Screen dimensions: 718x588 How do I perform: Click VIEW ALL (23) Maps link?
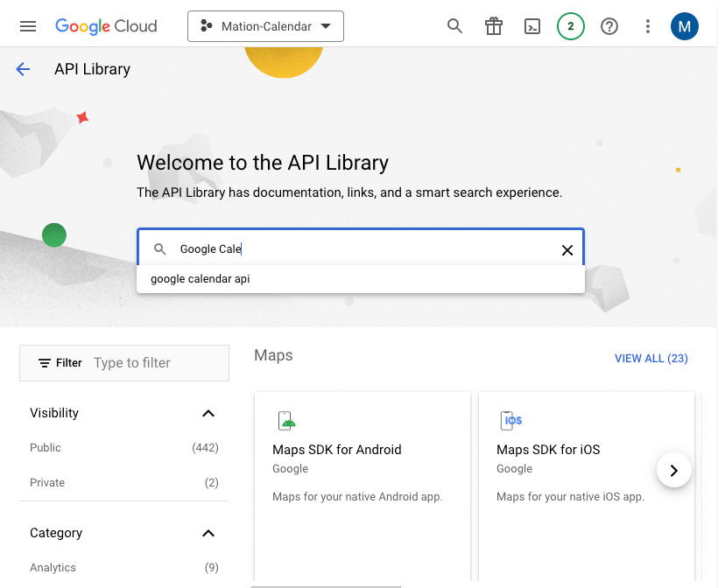coord(651,358)
